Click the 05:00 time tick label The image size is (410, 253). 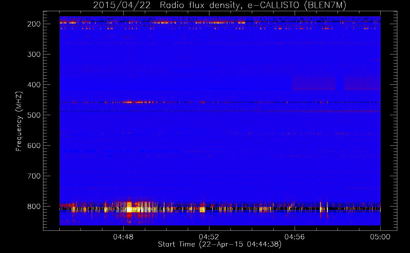coord(380,237)
